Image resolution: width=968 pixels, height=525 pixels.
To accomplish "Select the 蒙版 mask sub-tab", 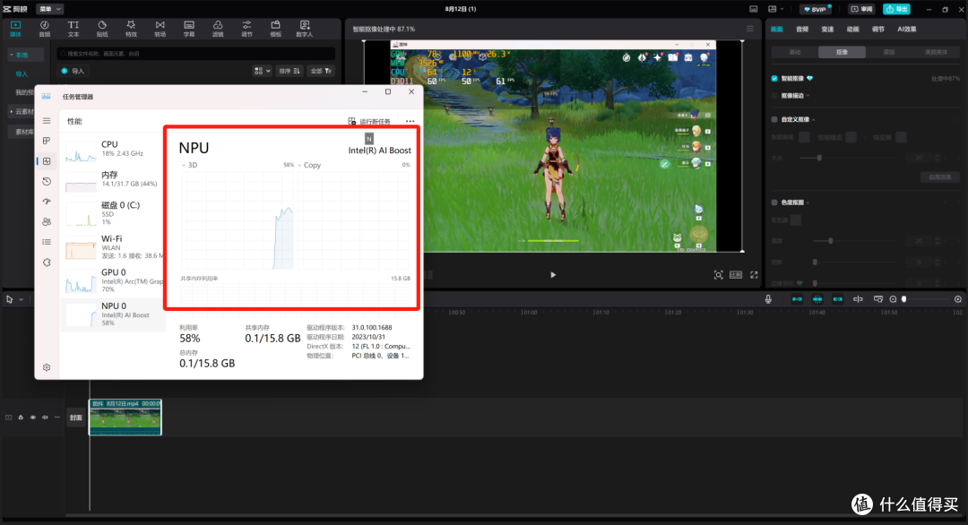I will click(889, 52).
